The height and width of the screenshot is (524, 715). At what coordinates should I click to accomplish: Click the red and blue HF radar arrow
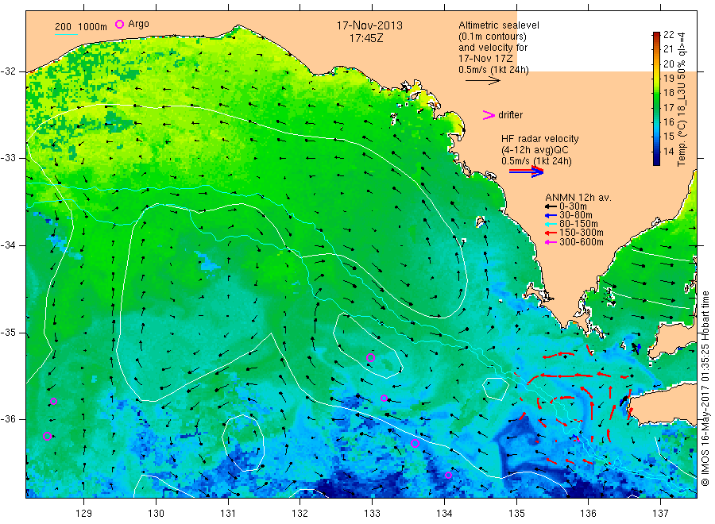[526, 171]
